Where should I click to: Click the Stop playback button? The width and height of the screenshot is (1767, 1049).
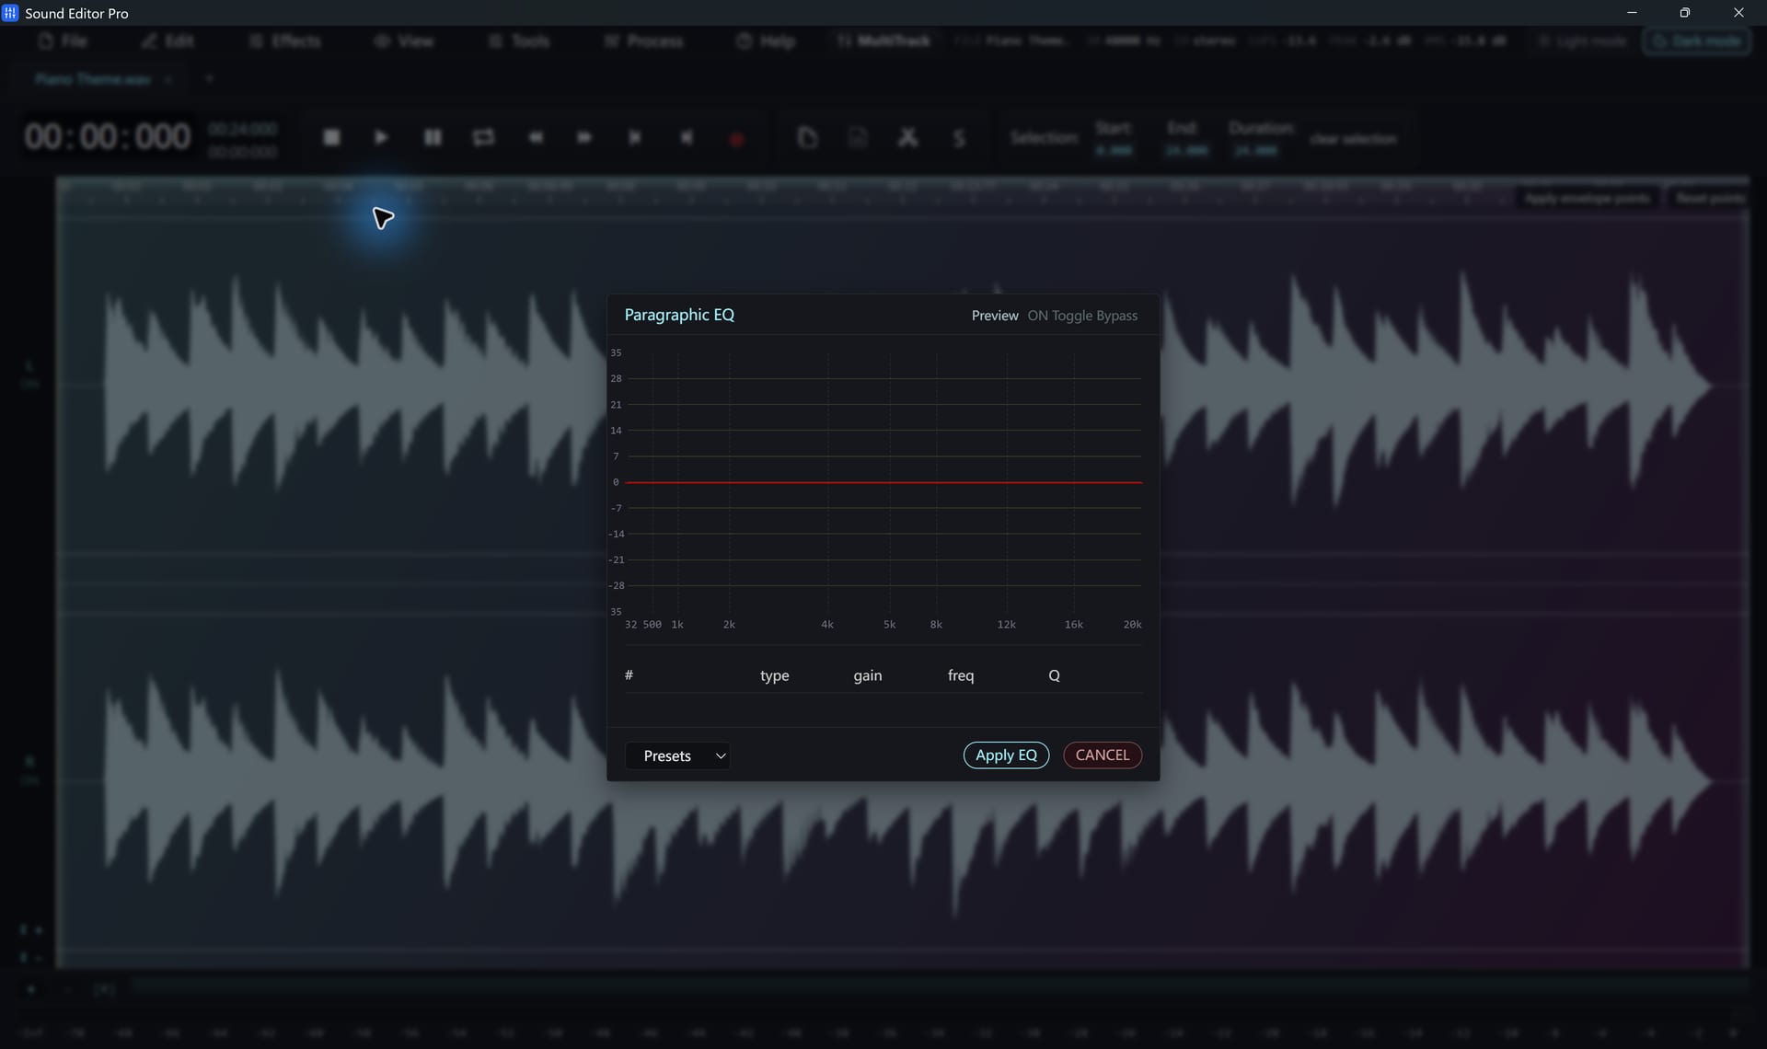[331, 137]
